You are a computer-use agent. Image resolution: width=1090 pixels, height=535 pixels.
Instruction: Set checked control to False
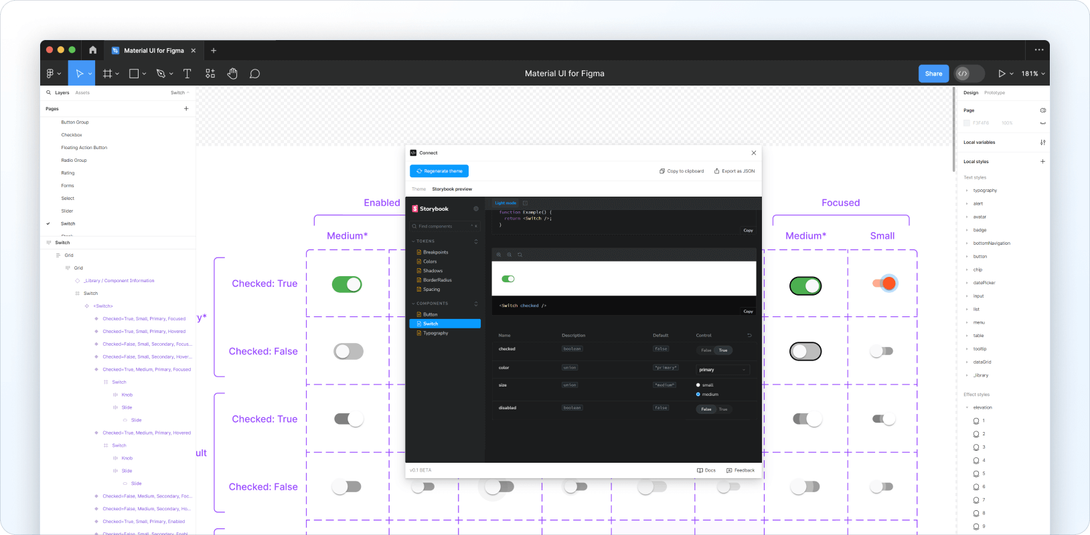point(706,350)
